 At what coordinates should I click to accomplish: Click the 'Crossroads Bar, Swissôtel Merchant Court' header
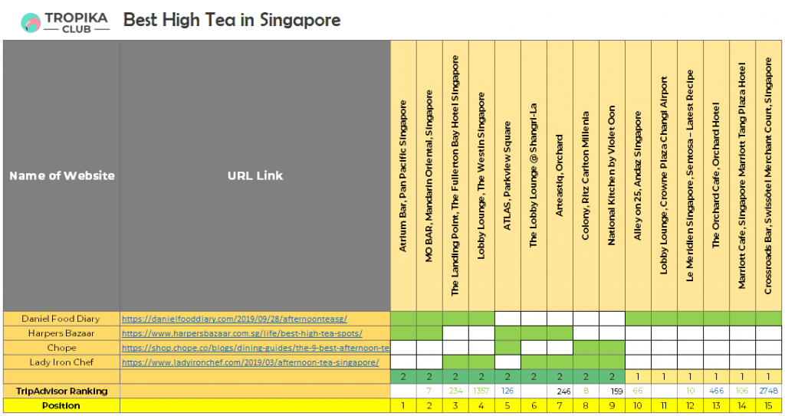pos(768,175)
